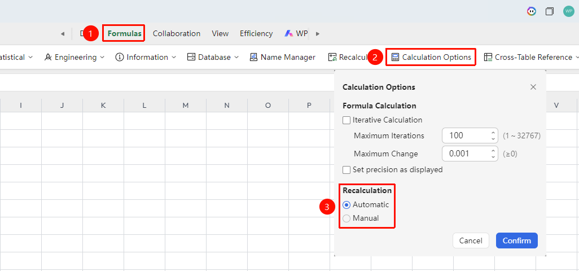
Task: Increase Maximum Iterations with the up arrow
Action: click(x=493, y=133)
